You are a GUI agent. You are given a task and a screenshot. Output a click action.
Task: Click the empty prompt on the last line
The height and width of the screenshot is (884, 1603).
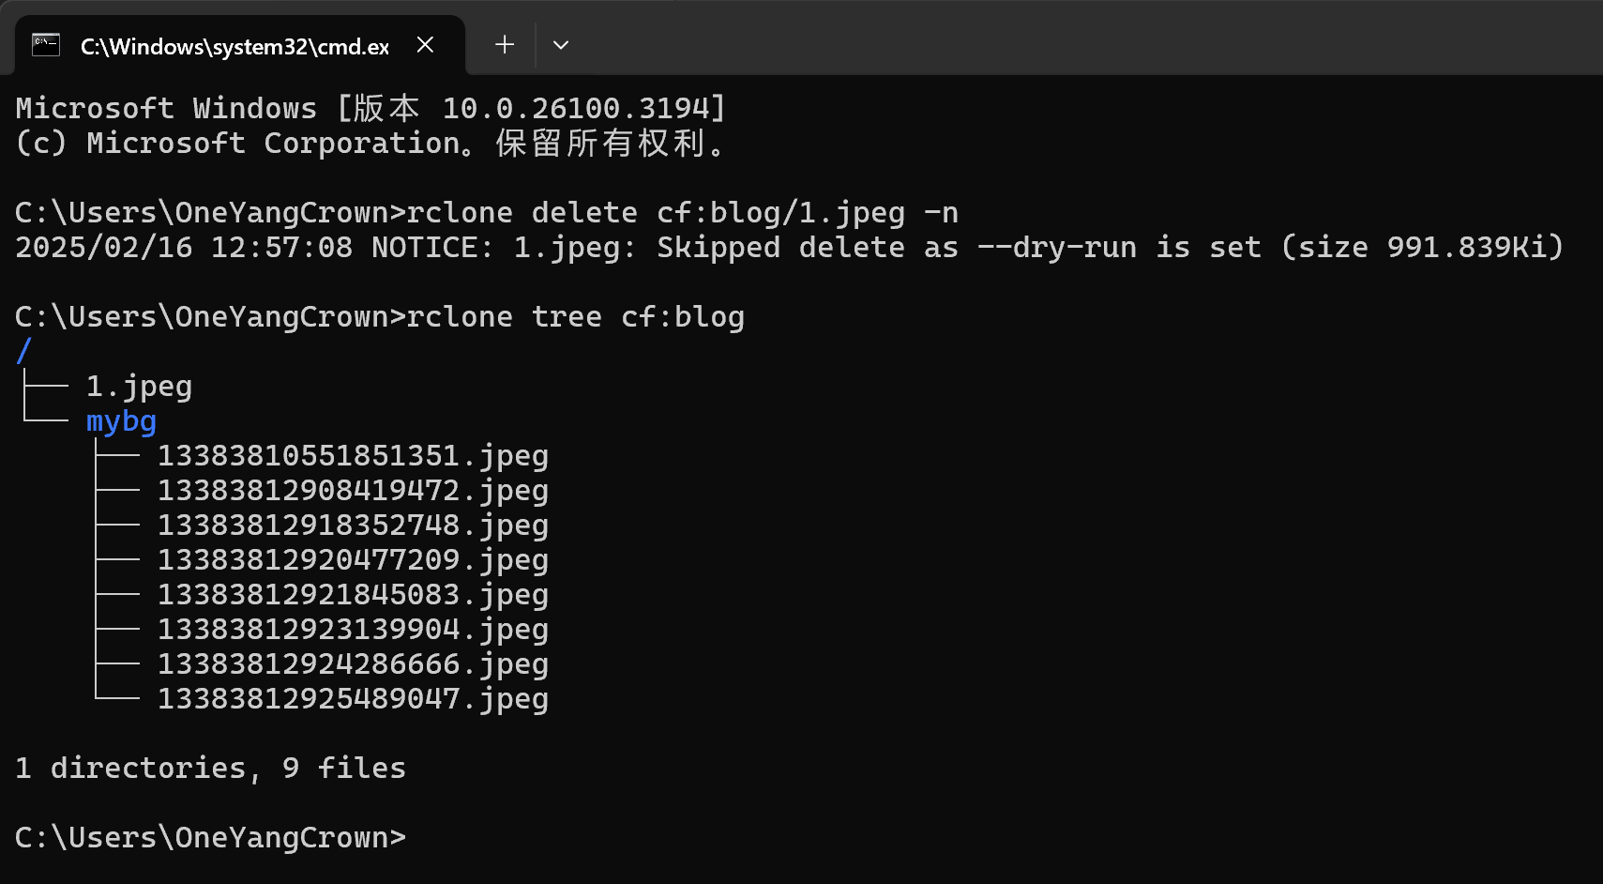point(210,837)
